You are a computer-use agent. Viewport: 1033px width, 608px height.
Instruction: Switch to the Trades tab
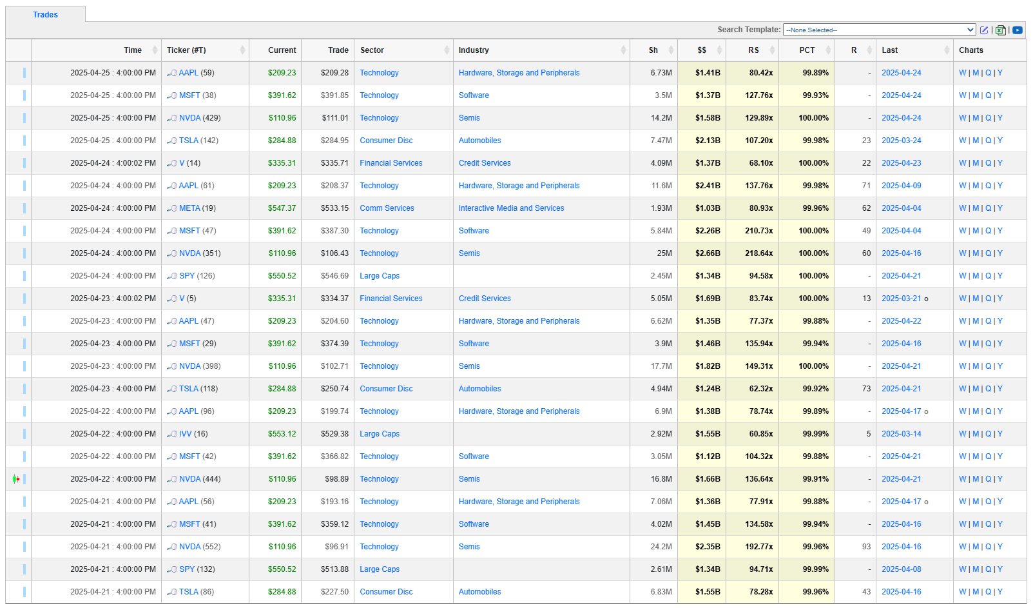coord(45,14)
